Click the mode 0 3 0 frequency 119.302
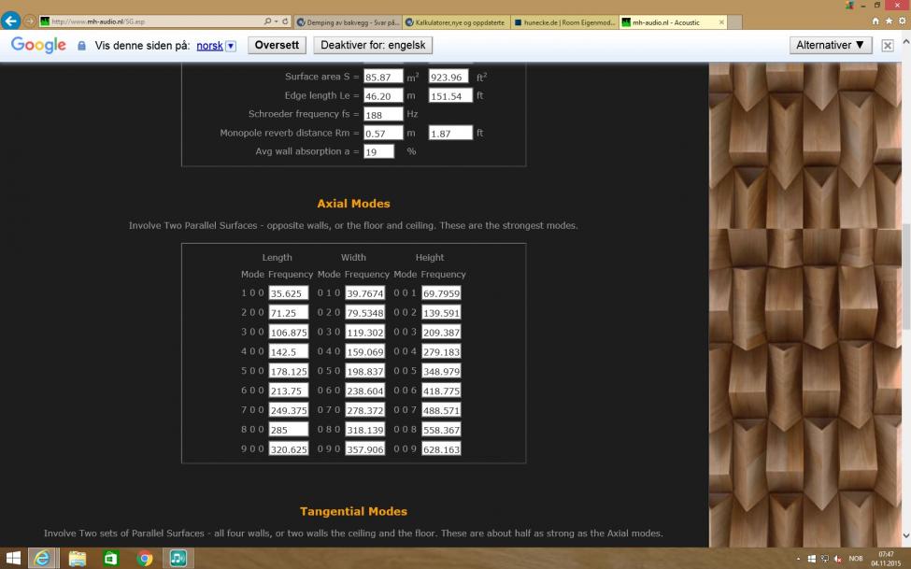The image size is (911, 569). click(x=364, y=332)
